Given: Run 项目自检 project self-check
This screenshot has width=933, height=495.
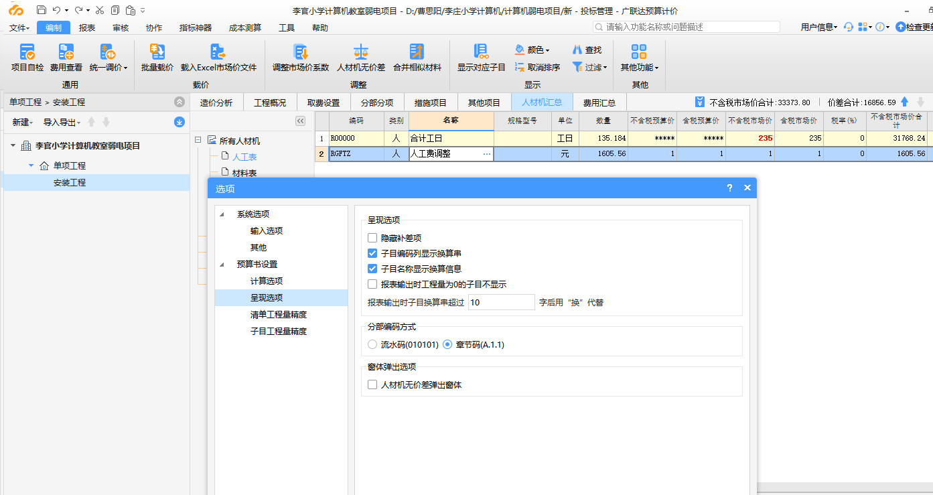Looking at the screenshot, I should [x=27, y=58].
